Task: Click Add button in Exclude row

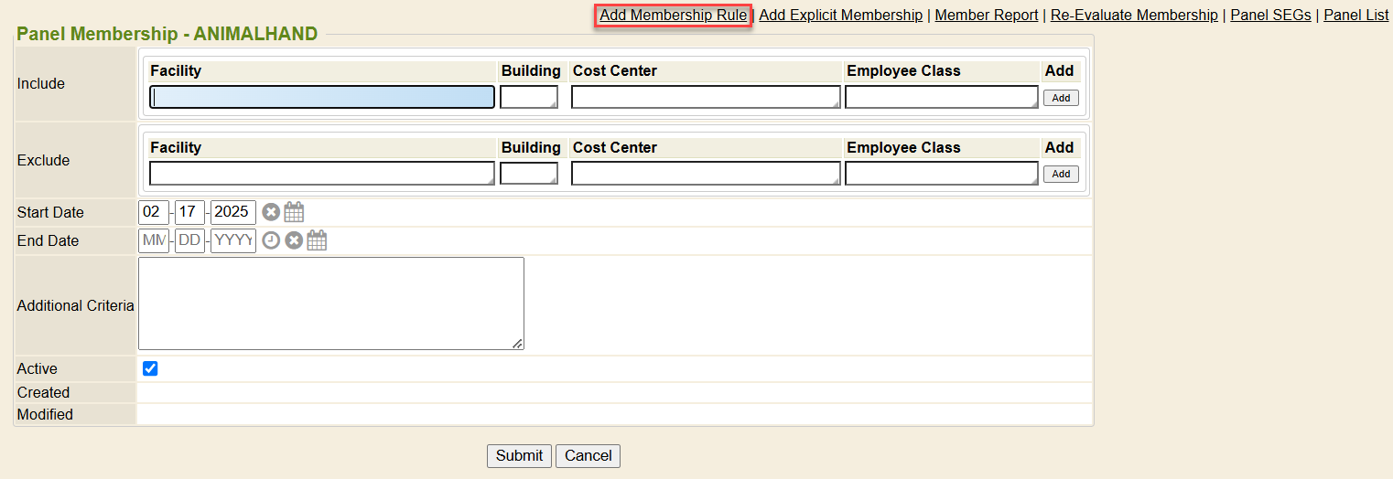Action: tap(1061, 174)
